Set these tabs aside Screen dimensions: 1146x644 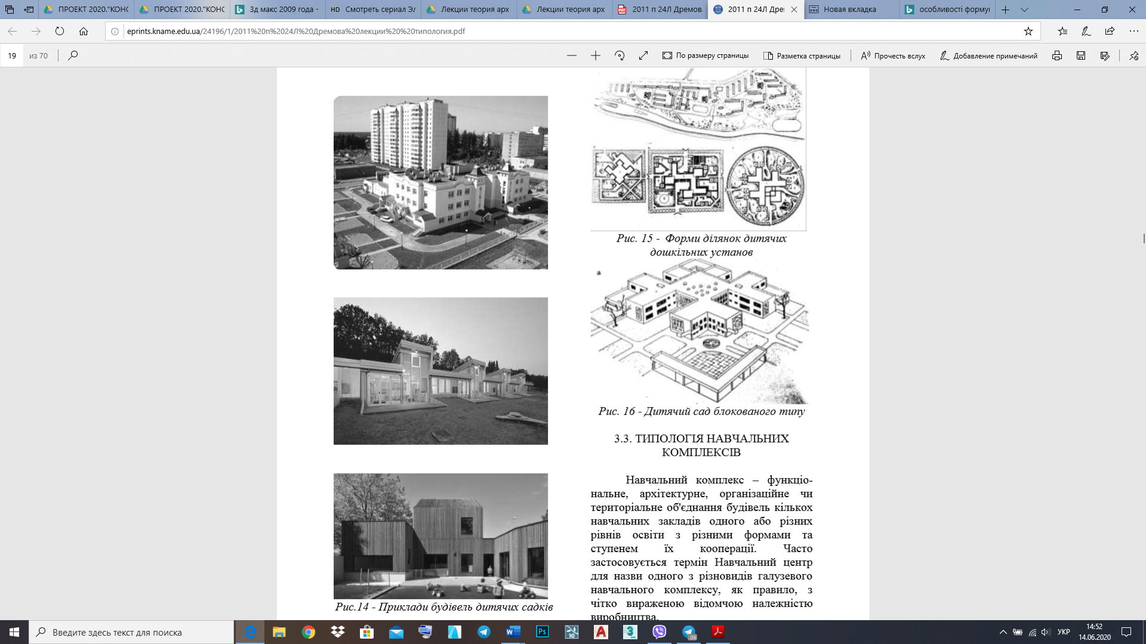coord(29,10)
